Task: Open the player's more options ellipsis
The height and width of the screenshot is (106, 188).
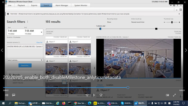Action: (181, 95)
